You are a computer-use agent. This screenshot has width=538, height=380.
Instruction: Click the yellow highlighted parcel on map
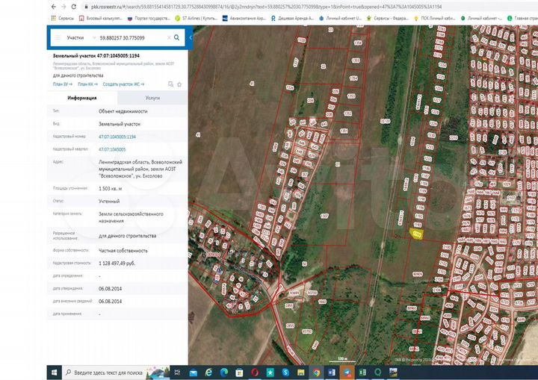coord(417,234)
